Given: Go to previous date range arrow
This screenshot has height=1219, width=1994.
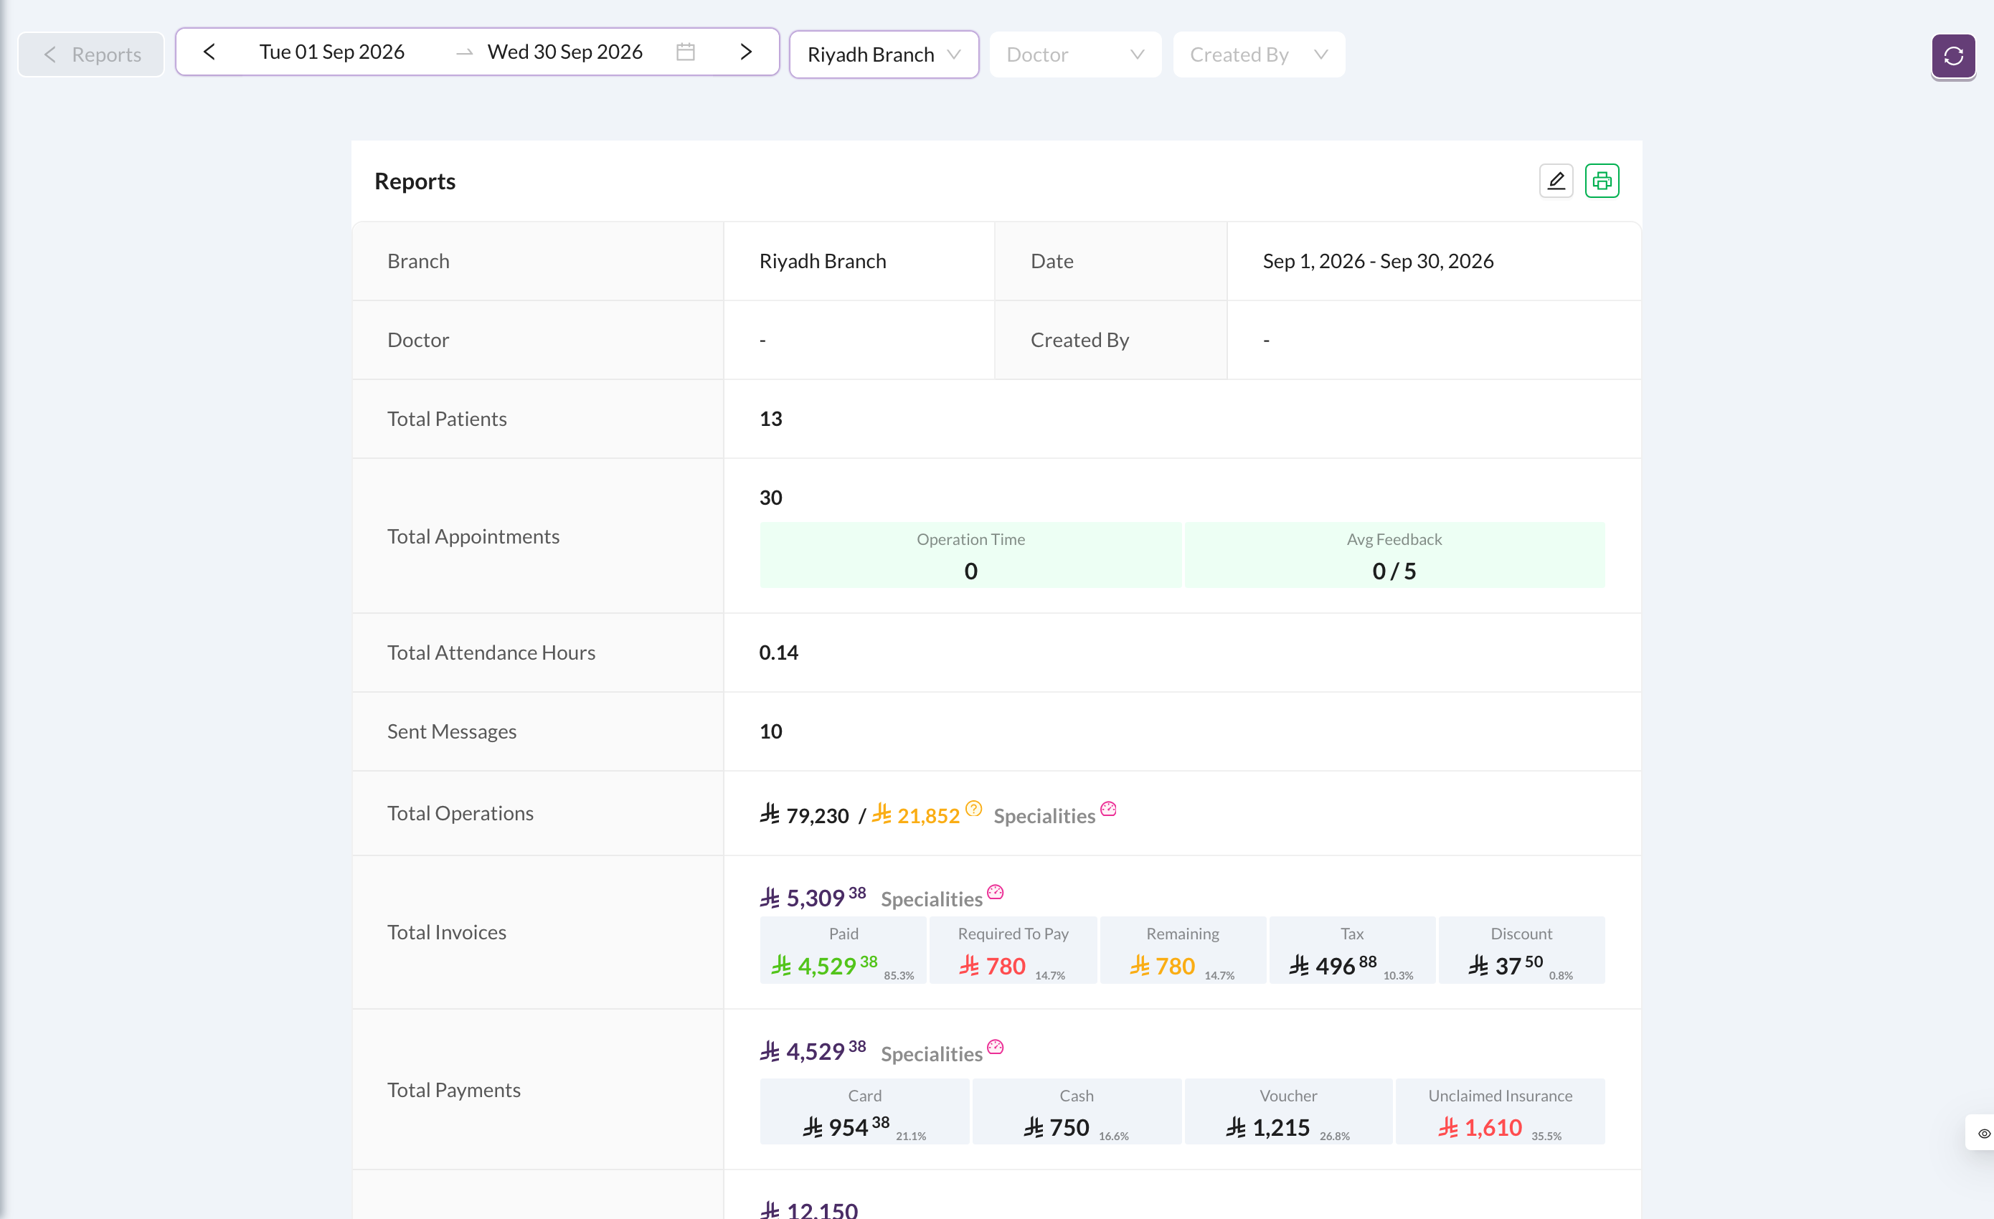Looking at the screenshot, I should [x=209, y=52].
